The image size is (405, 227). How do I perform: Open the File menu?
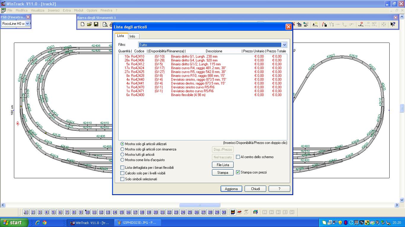pyautogui.click(x=10, y=10)
